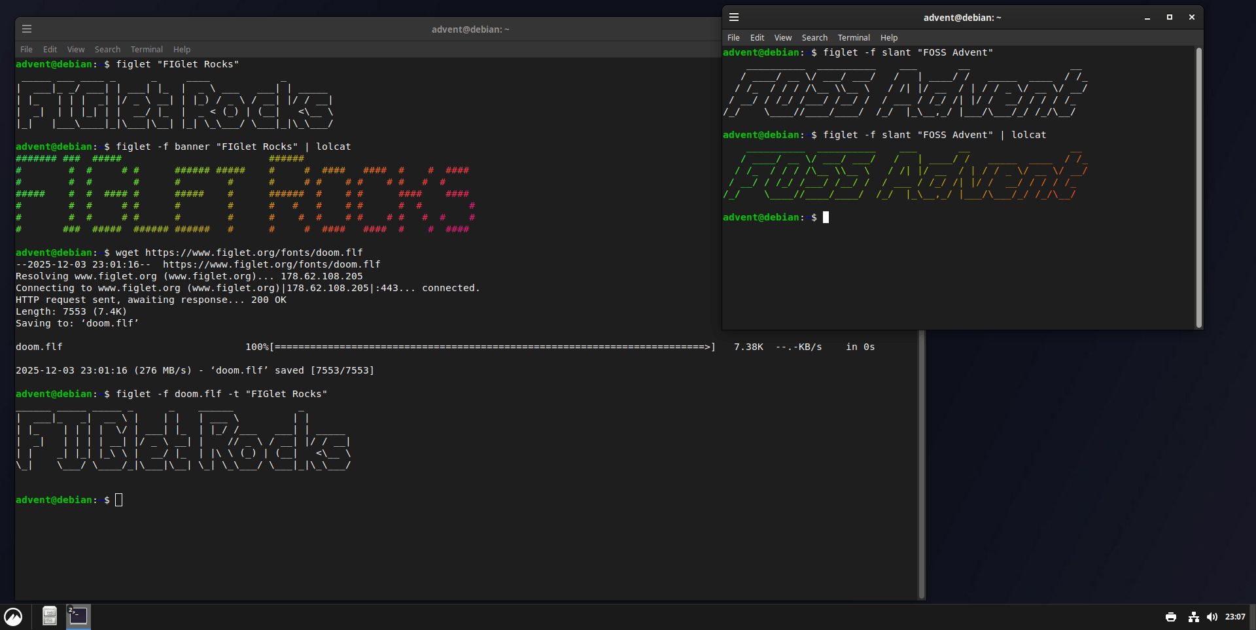Open Edit menu in front terminal
The image size is (1256, 630).
(757, 38)
